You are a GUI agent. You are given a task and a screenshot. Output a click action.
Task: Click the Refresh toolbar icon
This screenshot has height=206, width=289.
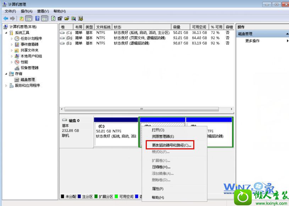(x=53, y=18)
